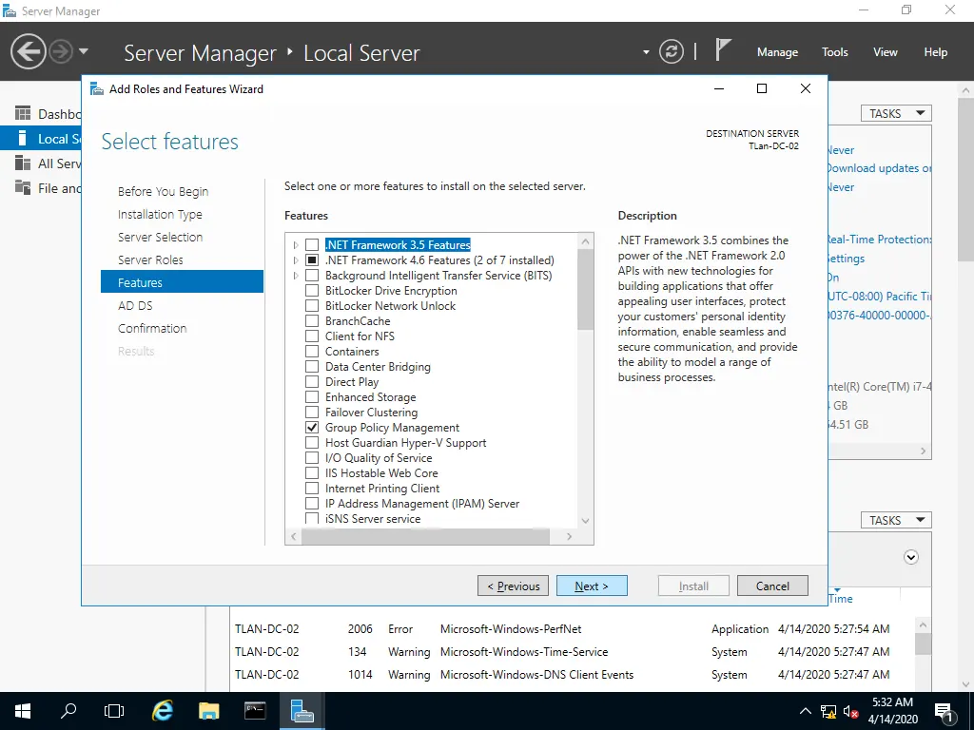Open the Tools menu
The image size is (974, 730).
[x=834, y=52]
